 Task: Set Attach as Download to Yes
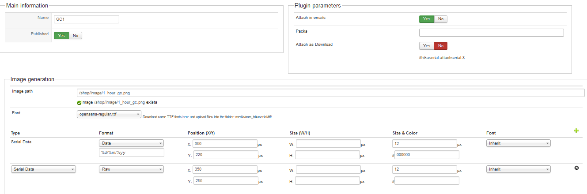click(426, 46)
